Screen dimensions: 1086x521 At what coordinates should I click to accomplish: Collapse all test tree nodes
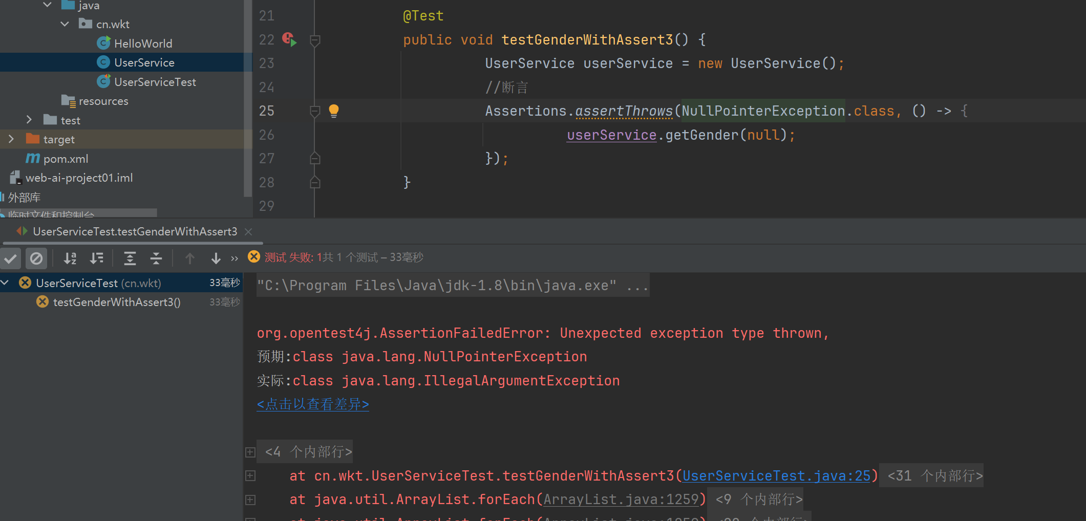point(156,258)
